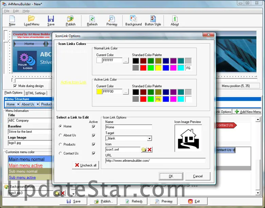Click Cancel in IconLink Options dialog
The width and height of the screenshot is (265, 208).
tap(198, 176)
